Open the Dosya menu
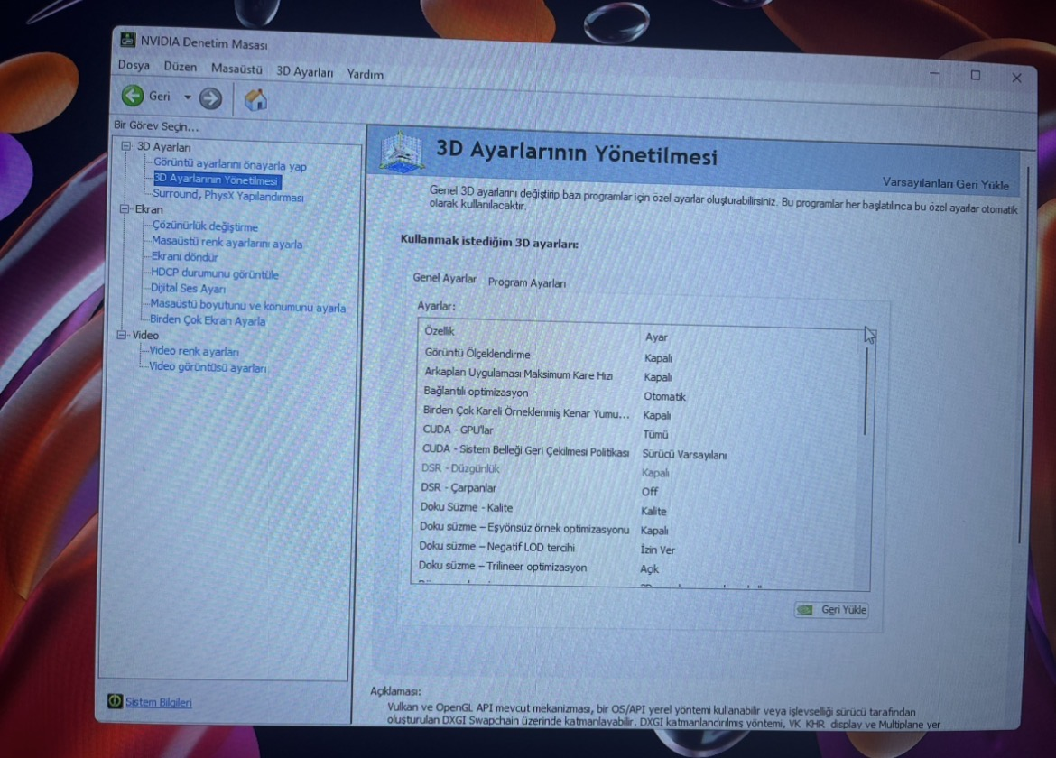 tap(134, 65)
